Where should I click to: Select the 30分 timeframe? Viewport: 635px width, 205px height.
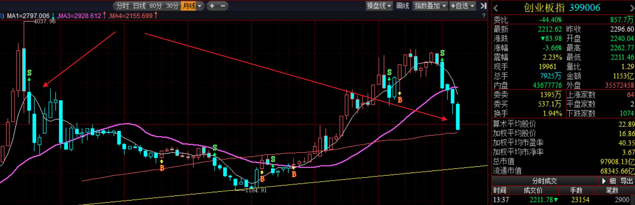[x=172, y=6]
